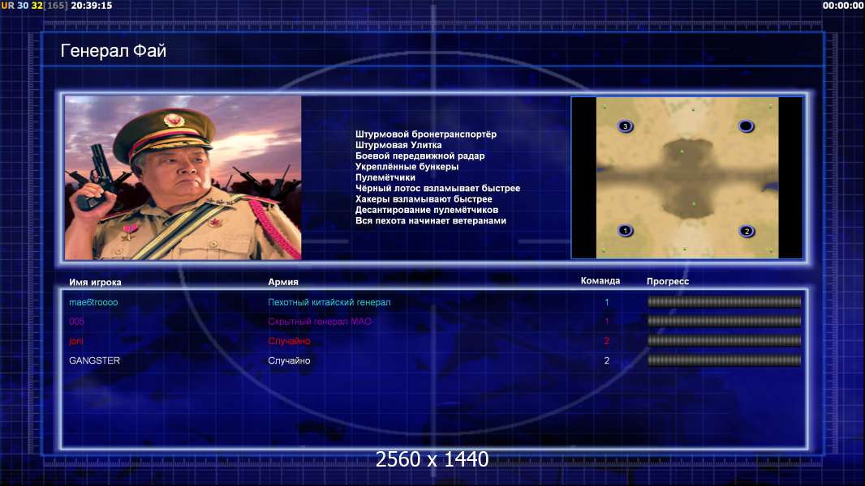Click the unnumbered start position marker on minimap
The width and height of the screenshot is (865, 486).
tap(746, 126)
